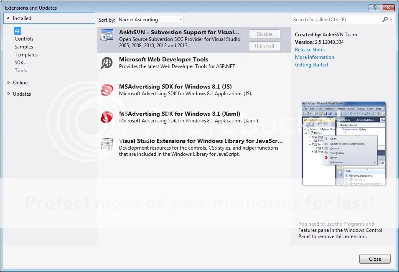The height and width of the screenshot is (272, 399).
Task: Open the search options dropdown arrow
Action: click(x=391, y=20)
